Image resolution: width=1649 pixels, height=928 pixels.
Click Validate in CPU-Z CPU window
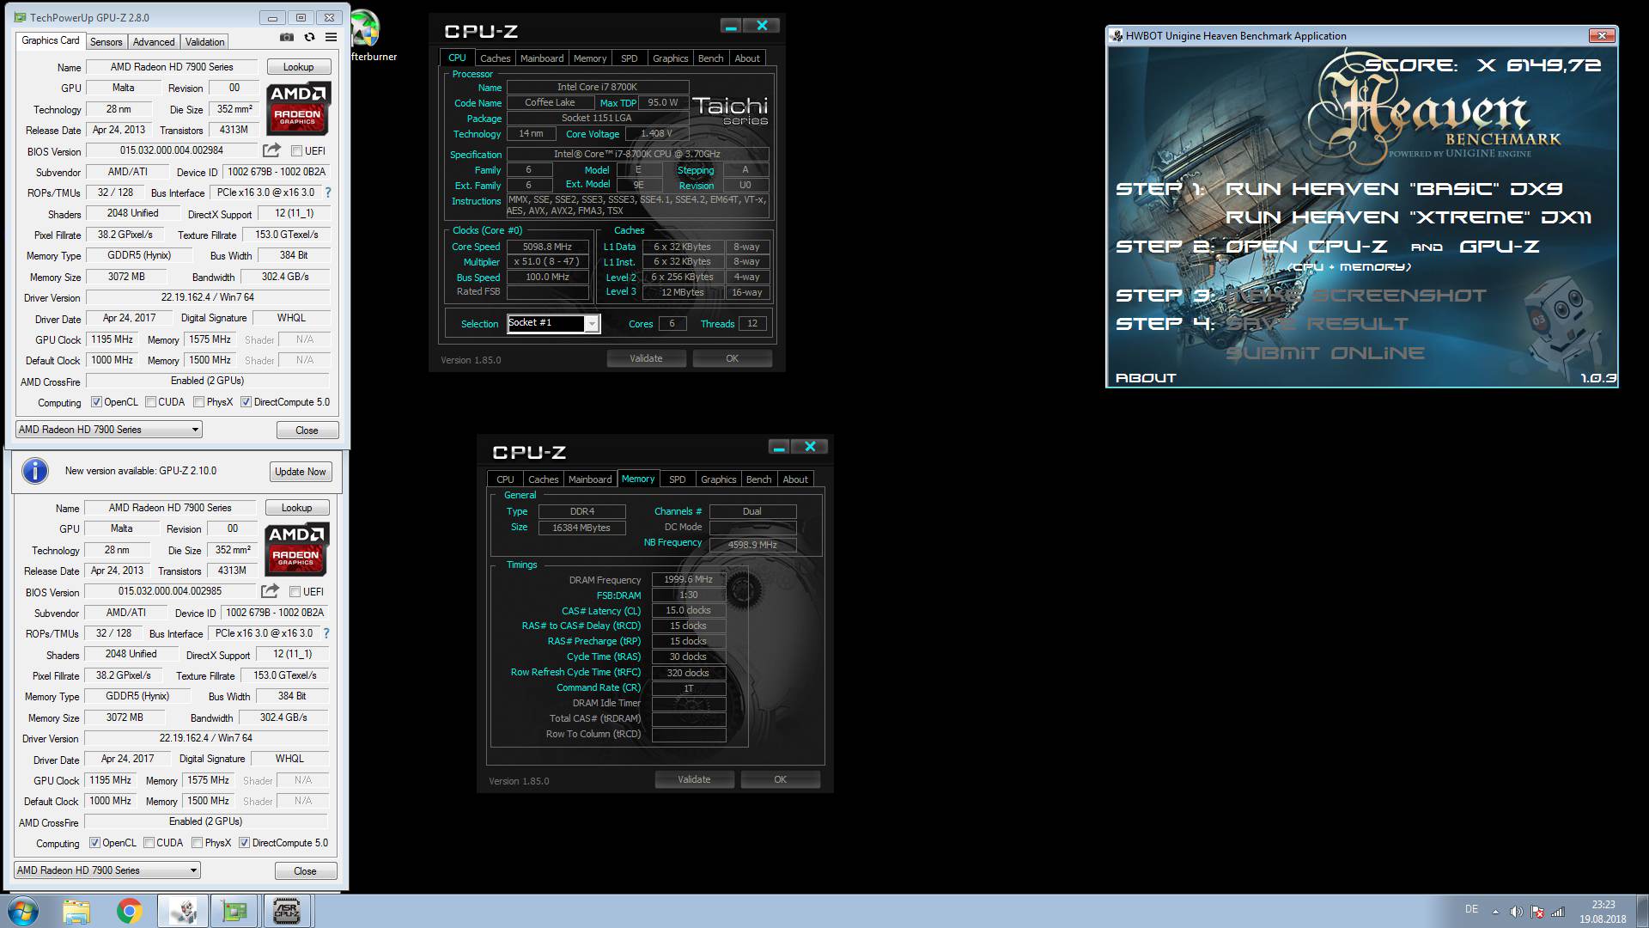pos(646,358)
